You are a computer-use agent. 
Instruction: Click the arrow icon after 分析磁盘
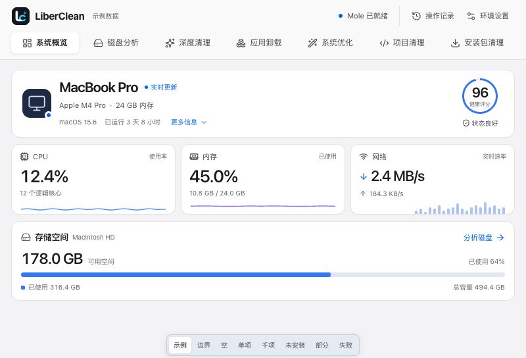coord(500,238)
